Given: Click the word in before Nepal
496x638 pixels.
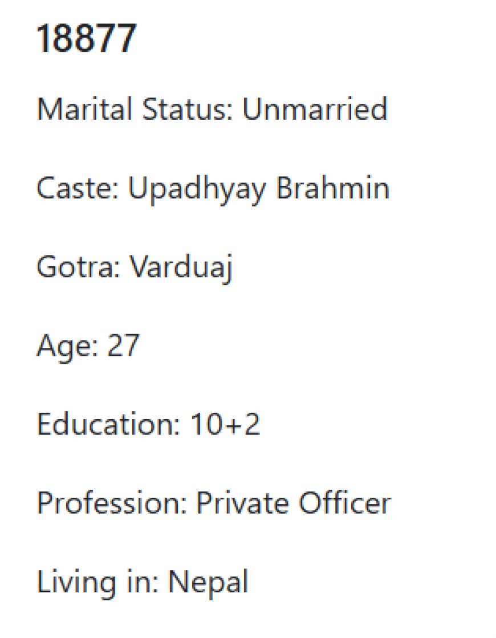Looking at the screenshot, I should click(142, 582).
